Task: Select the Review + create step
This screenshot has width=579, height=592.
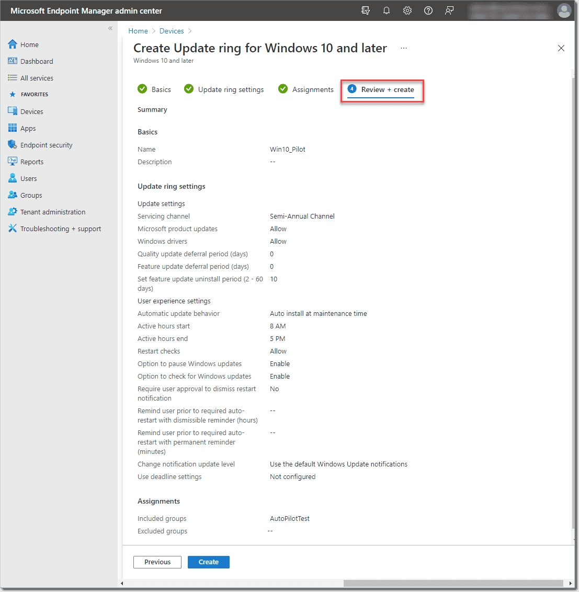Action: [381, 90]
